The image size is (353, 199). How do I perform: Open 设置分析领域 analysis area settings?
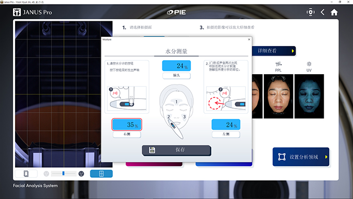301,157
